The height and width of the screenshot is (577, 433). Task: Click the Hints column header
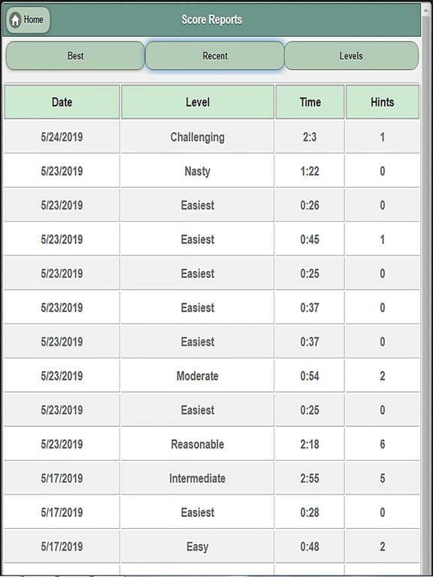click(x=383, y=102)
